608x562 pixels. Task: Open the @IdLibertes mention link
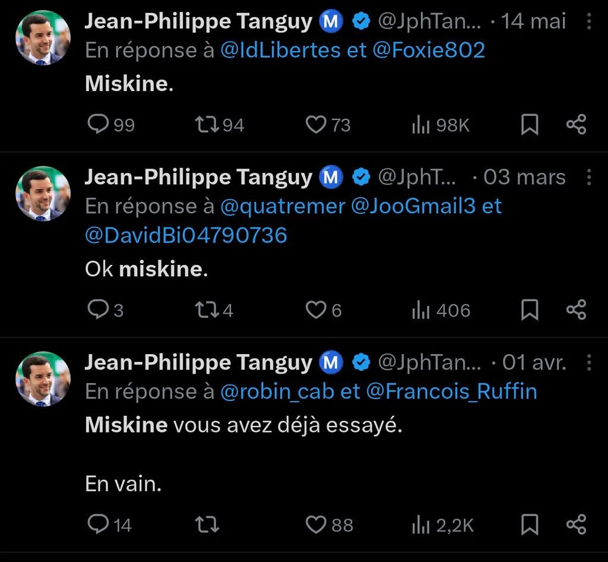(x=280, y=50)
